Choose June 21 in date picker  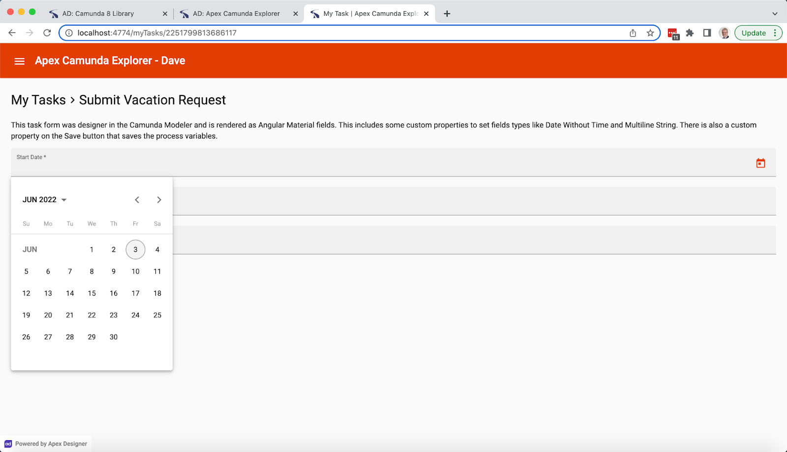point(70,315)
